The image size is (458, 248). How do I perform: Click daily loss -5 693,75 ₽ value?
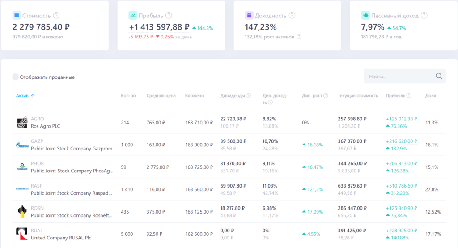point(141,37)
